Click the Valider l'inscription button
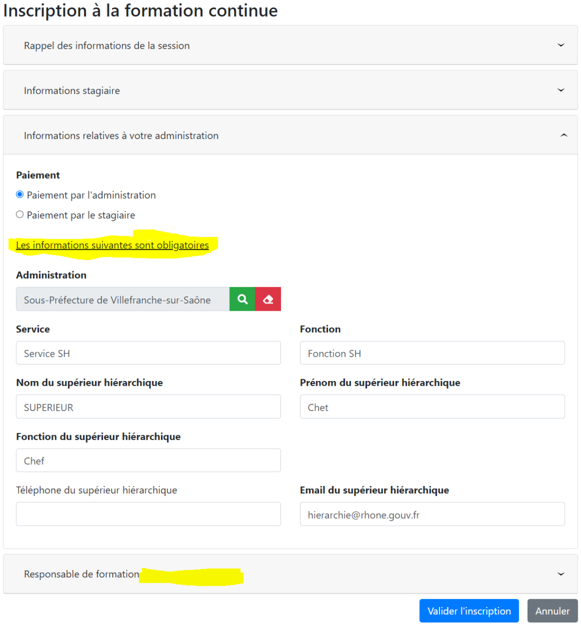Image resolution: width=581 pixels, height=625 pixels. click(469, 611)
